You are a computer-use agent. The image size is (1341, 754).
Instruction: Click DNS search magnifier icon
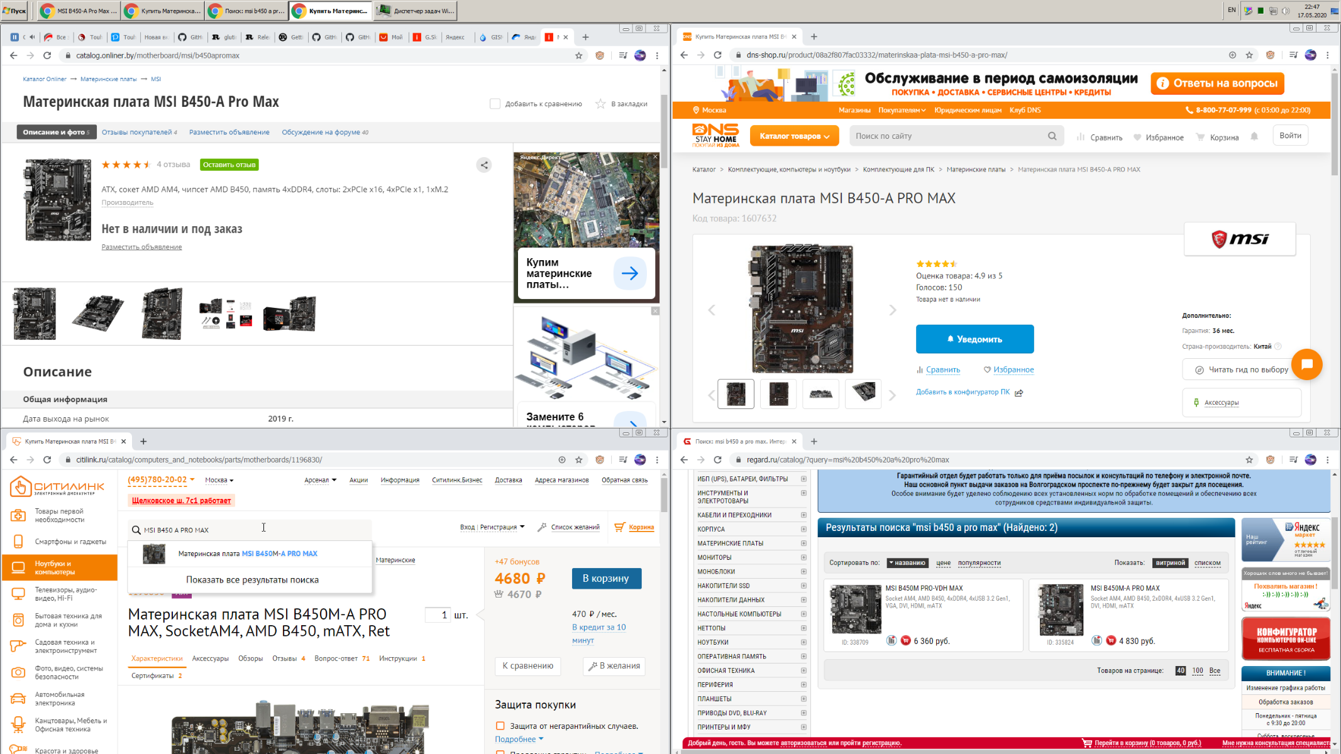pyautogui.click(x=1052, y=136)
